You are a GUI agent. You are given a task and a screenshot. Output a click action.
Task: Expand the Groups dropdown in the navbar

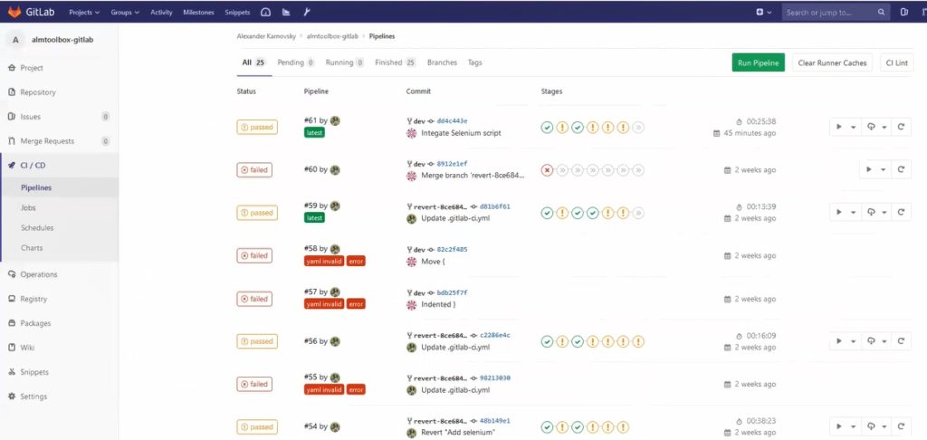coord(124,13)
